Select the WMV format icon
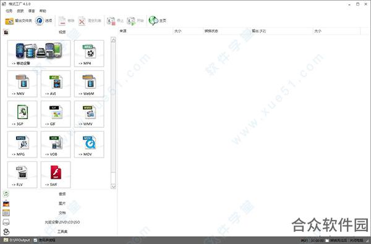 click(89, 114)
